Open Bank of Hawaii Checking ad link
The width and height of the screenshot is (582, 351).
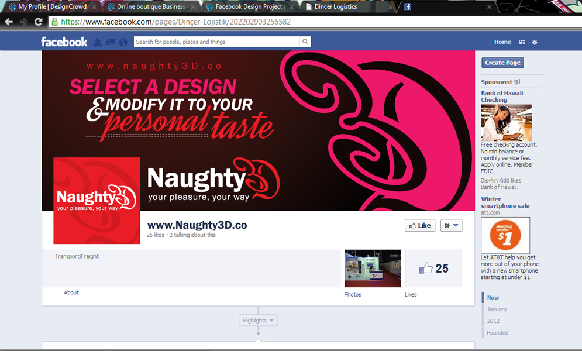tap(502, 97)
